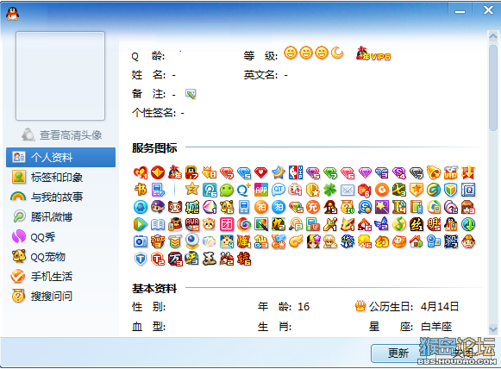
Task: Click the NBA VIP service icon
Action: pyautogui.click(x=296, y=172)
